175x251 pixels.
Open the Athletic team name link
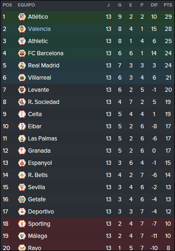coord(38,41)
